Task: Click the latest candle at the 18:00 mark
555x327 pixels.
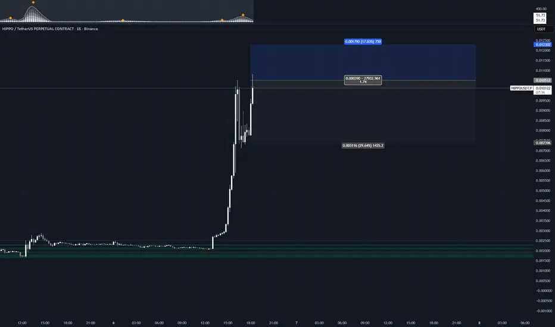Action: pyautogui.click(x=252, y=89)
